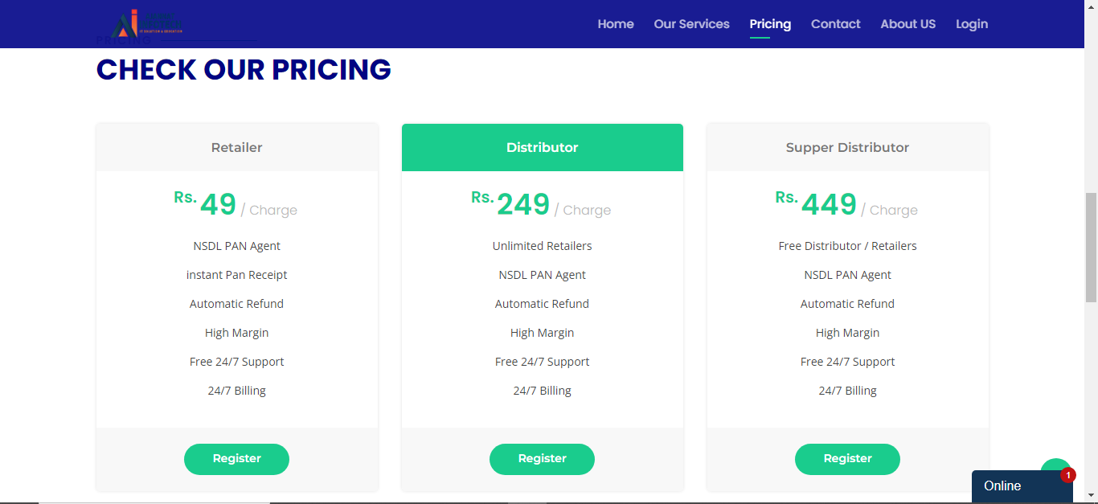Screen dimensions: 1098x504
Task: Click the CHECK OUR PRICING heading
Action: 244,70
